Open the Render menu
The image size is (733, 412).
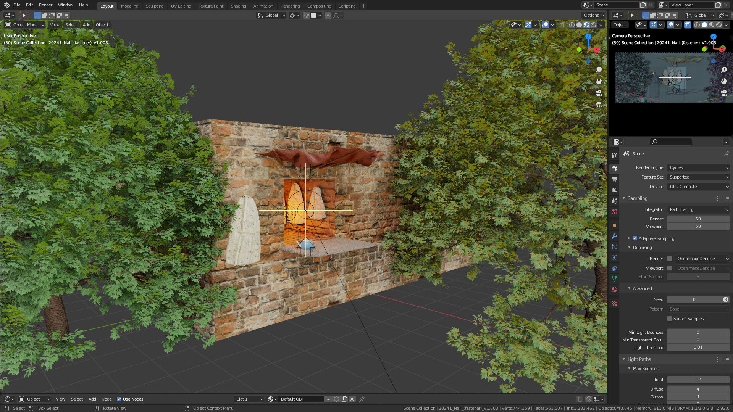[45, 5]
